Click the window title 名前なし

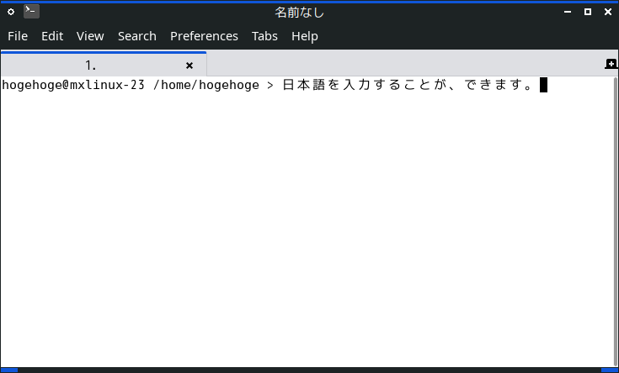300,13
